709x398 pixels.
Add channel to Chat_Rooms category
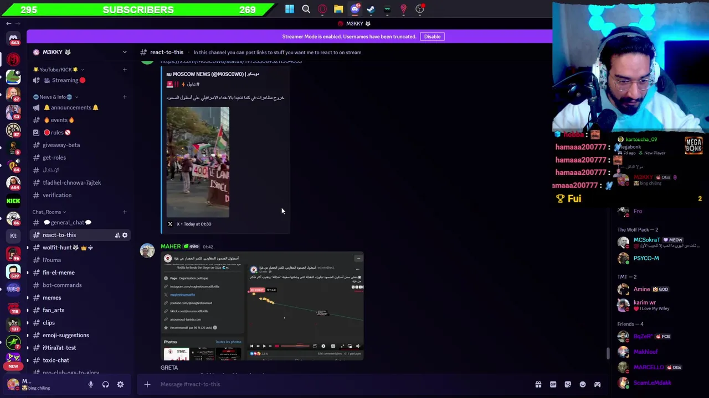[125, 212]
